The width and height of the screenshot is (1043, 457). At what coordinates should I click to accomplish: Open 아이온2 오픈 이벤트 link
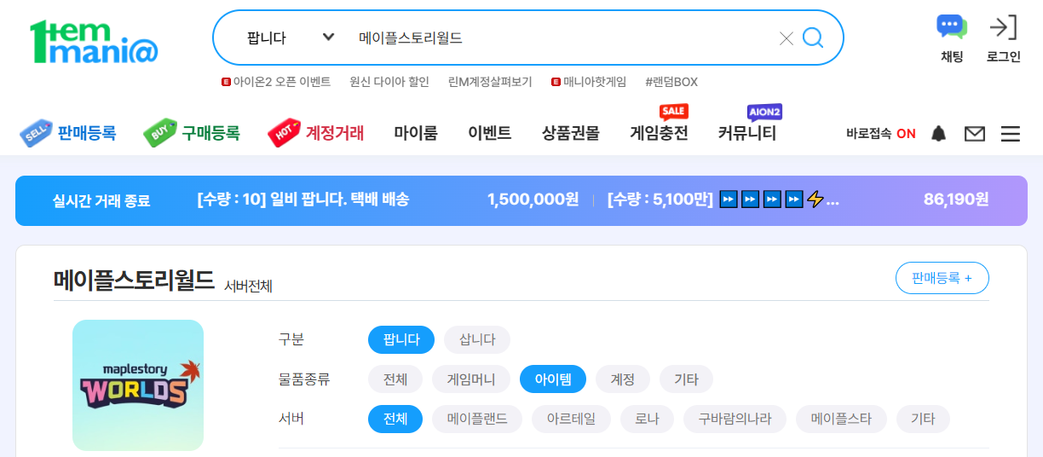click(276, 82)
